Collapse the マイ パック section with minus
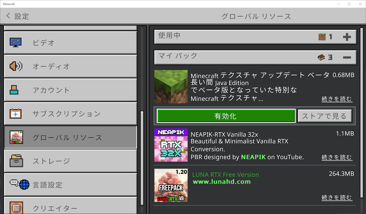Screen dimensions: 366x214 click(x=347, y=57)
